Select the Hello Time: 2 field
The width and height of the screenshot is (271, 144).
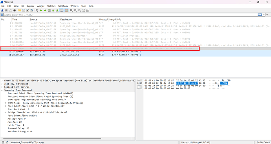[x=16, y=125]
